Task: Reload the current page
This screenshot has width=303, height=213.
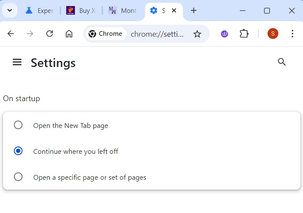Action: pyautogui.click(x=50, y=34)
